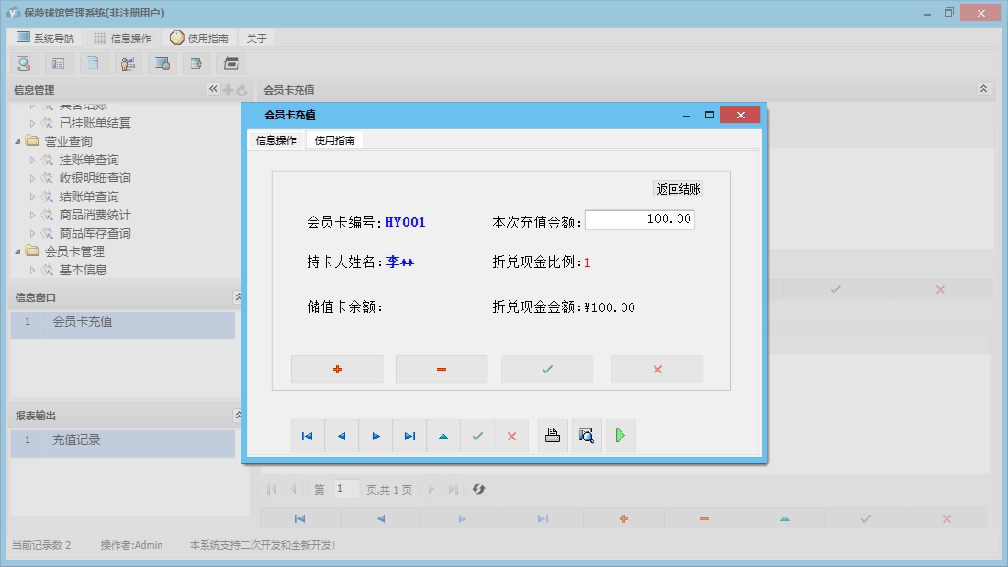Open print preview in the recharge dialog
The width and height of the screenshot is (1008, 567).
[587, 436]
